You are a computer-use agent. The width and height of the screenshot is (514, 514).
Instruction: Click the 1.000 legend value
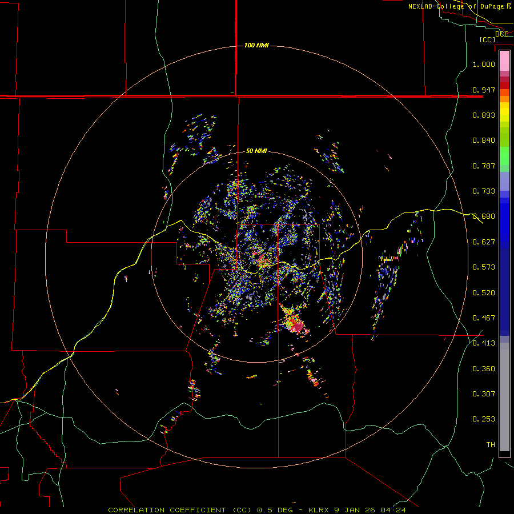point(484,64)
